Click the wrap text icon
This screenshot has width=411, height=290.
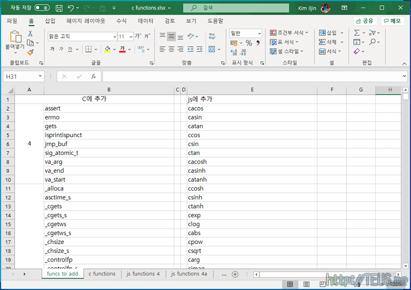point(212,36)
